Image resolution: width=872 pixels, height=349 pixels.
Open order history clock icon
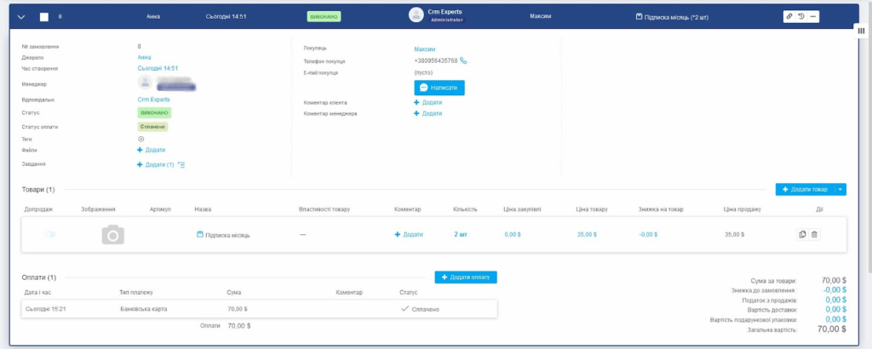[801, 16]
